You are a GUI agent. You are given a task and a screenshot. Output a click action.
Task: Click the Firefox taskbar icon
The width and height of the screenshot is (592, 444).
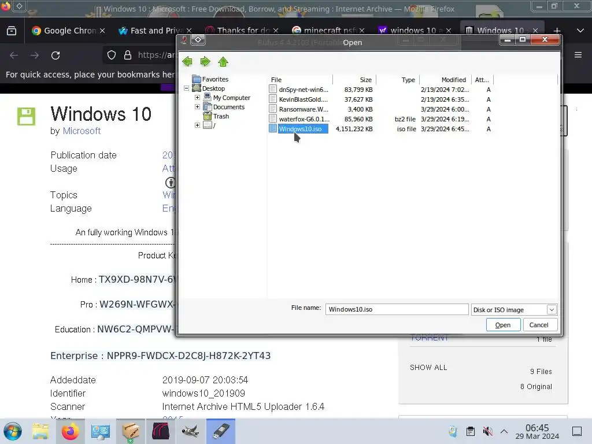coord(70,431)
